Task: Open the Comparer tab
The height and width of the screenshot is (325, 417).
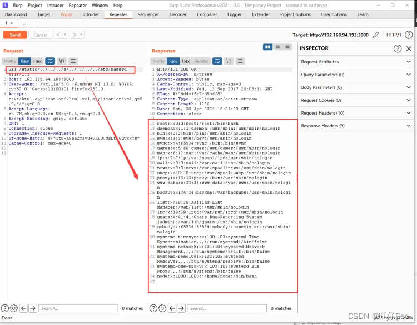Action: point(207,14)
